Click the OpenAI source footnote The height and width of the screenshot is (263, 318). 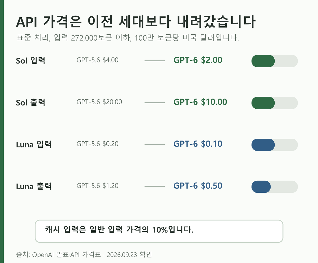click(x=84, y=255)
